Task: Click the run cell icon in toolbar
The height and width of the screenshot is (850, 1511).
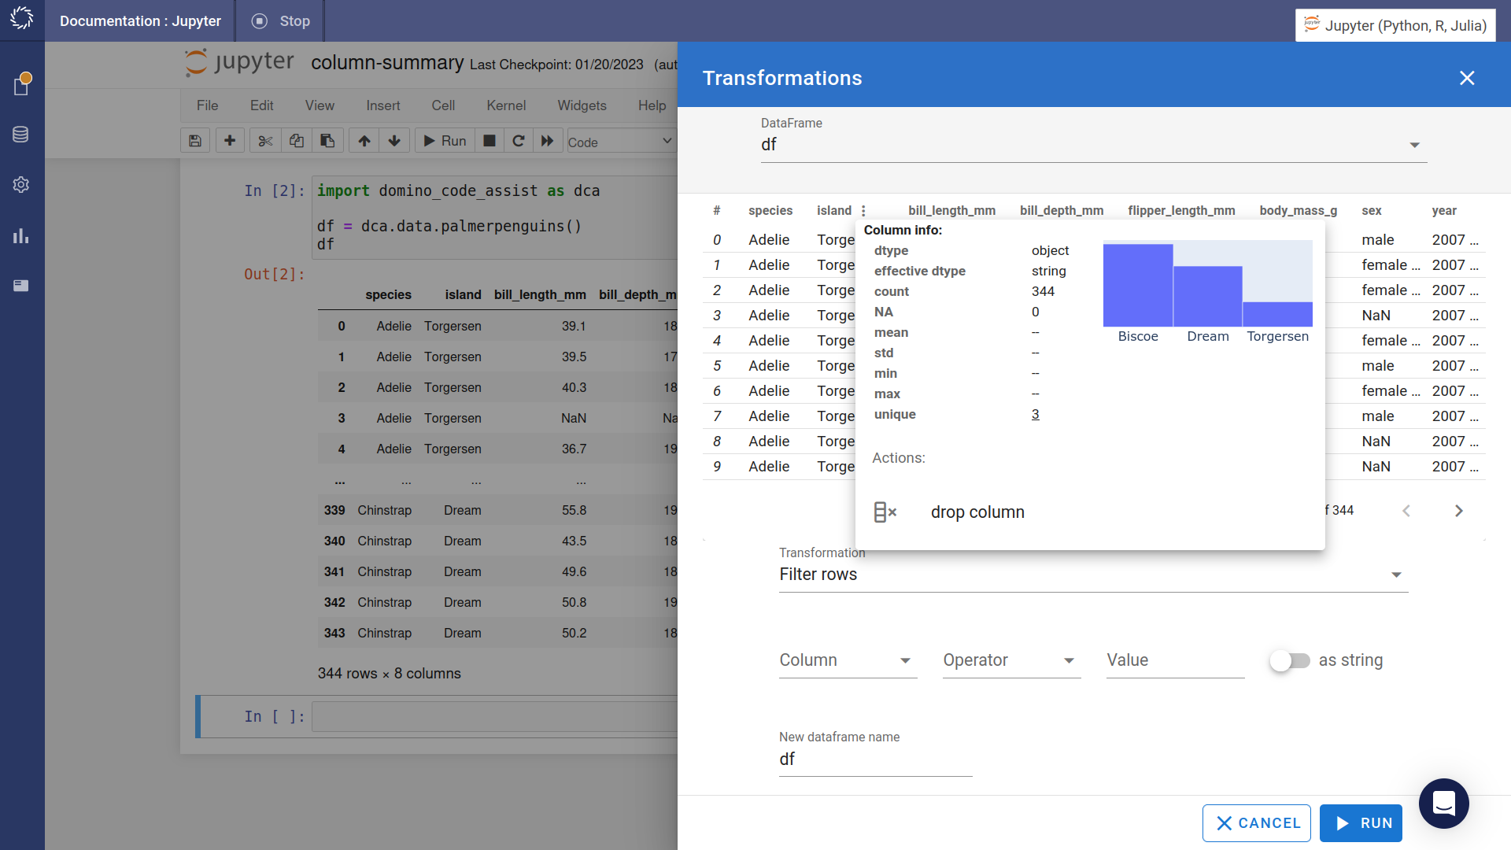Action: [x=445, y=142]
